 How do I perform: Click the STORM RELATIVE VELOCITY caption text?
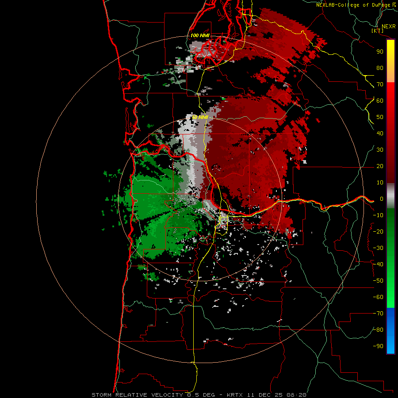coord(138,395)
